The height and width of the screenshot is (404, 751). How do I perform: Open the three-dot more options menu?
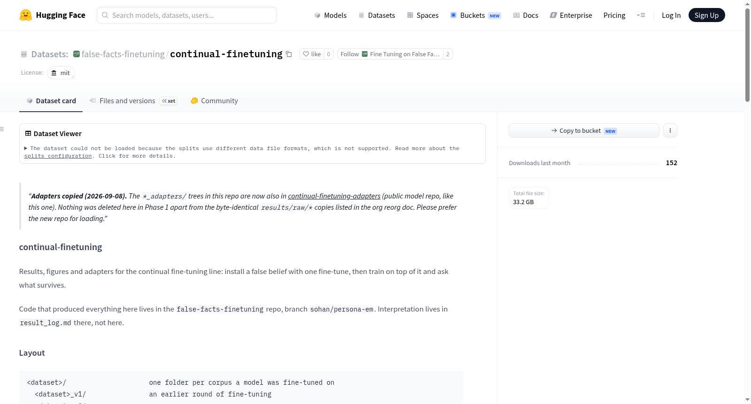click(x=670, y=131)
